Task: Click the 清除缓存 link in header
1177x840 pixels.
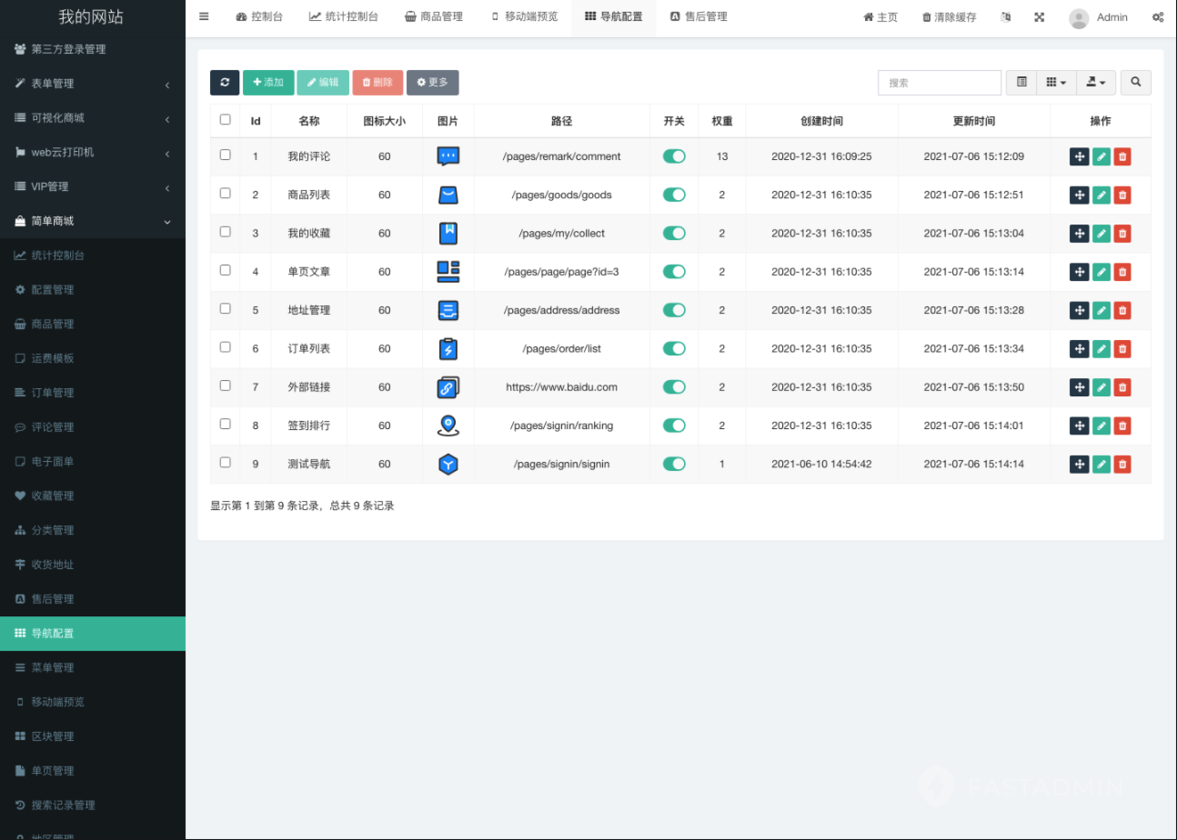Action: (x=949, y=17)
